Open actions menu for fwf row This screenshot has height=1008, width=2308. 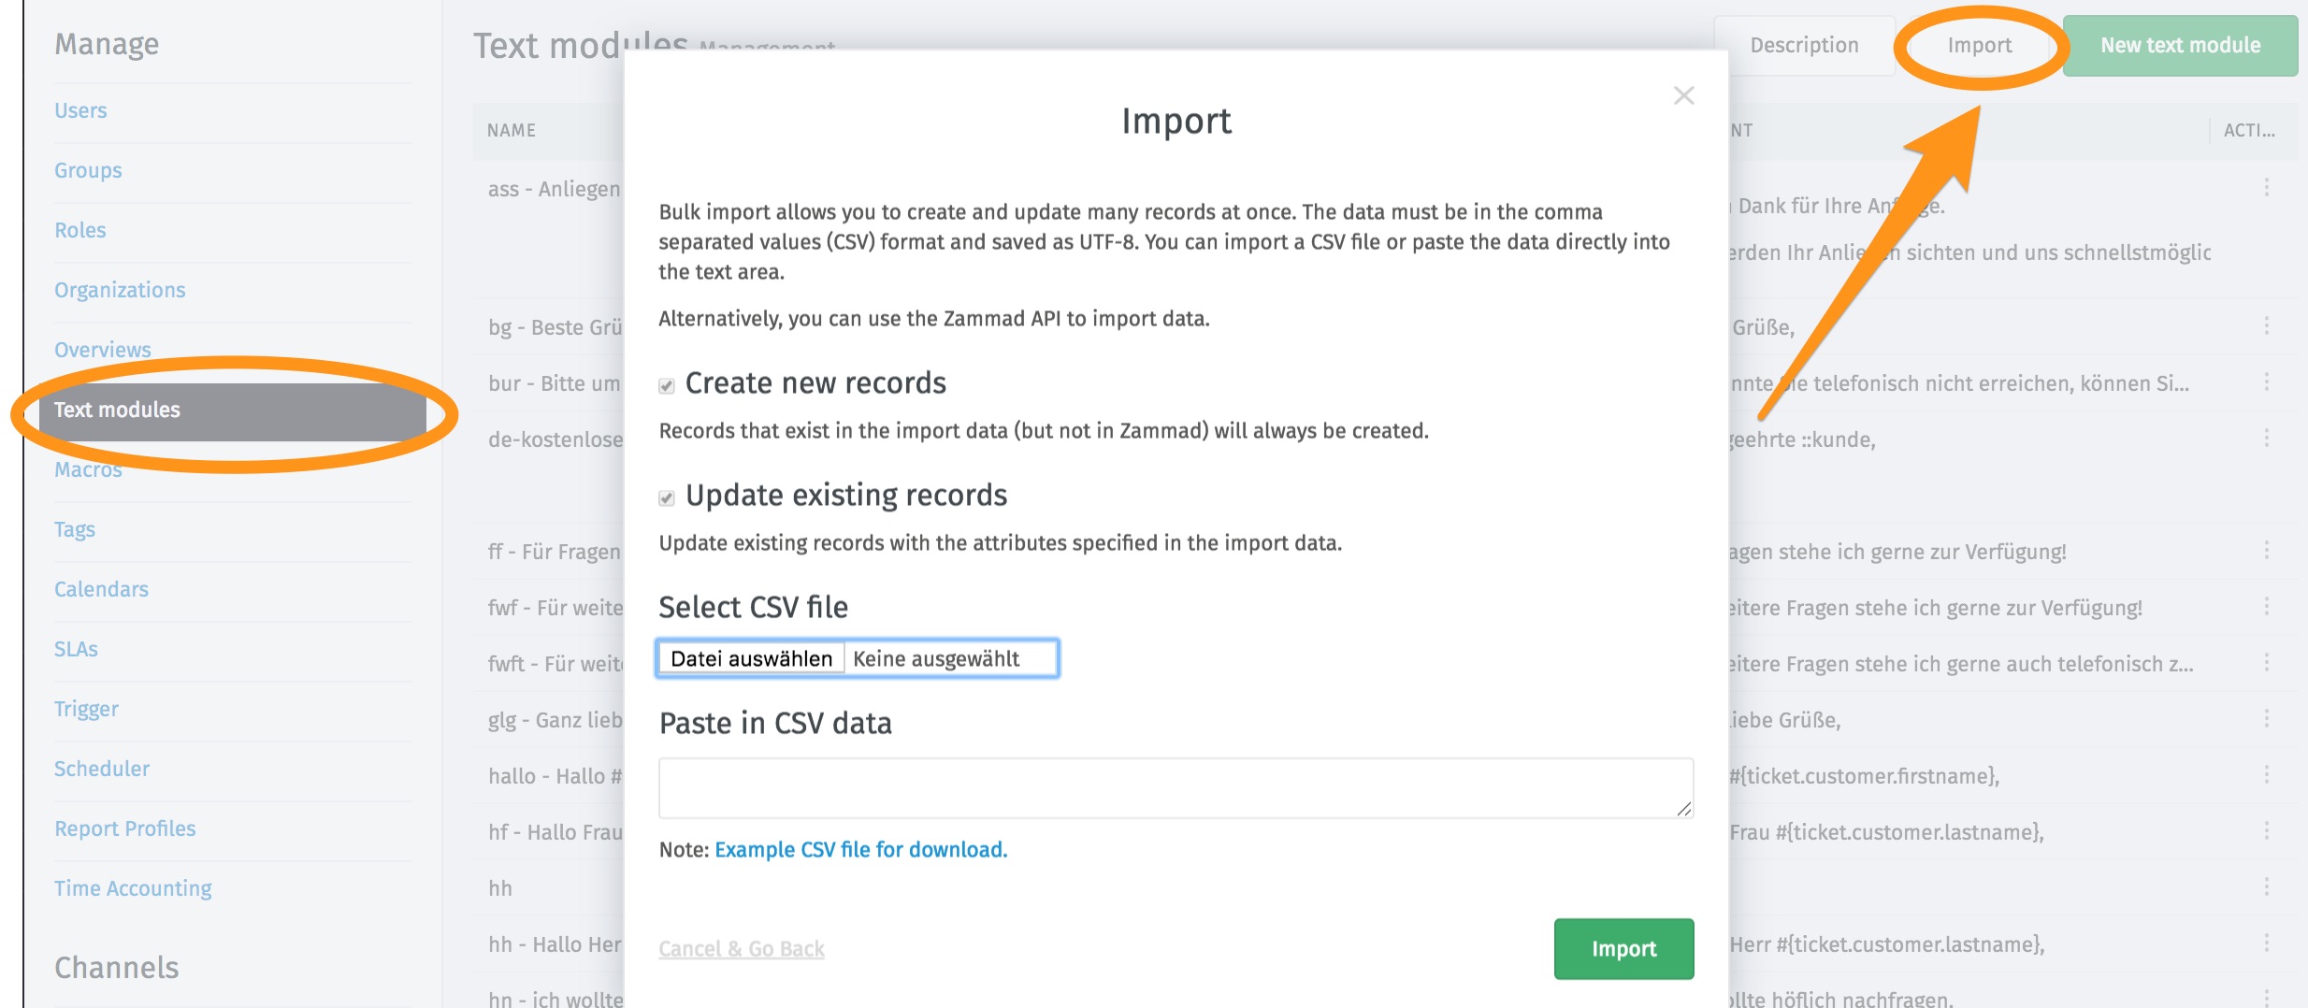[x=2266, y=606]
